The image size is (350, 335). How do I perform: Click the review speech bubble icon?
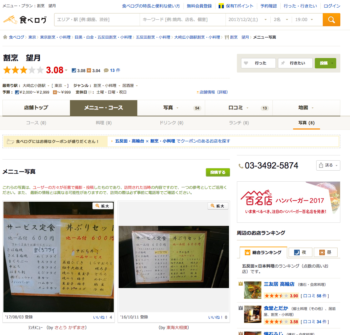coord(106,70)
